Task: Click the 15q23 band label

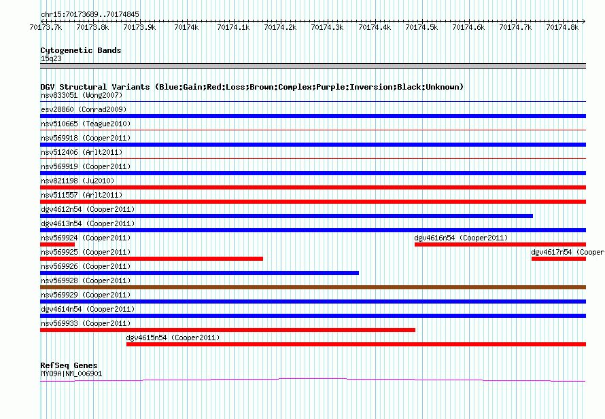Action: coord(51,58)
